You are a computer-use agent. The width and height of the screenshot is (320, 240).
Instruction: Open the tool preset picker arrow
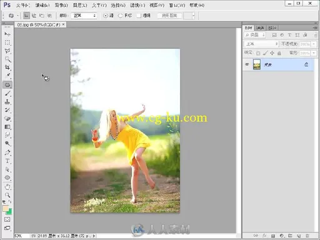[x=17, y=16]
